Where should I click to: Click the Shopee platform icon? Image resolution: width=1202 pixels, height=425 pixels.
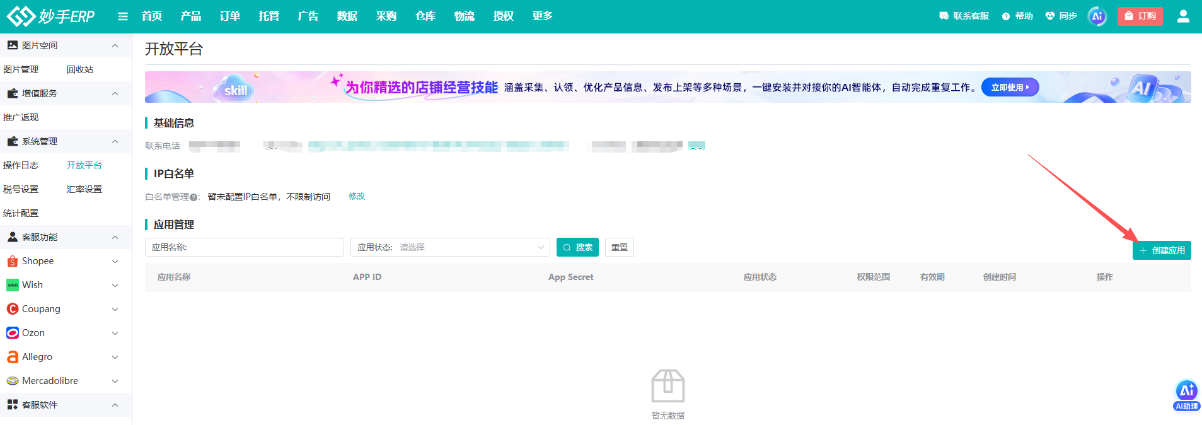[x=12, y=261]
